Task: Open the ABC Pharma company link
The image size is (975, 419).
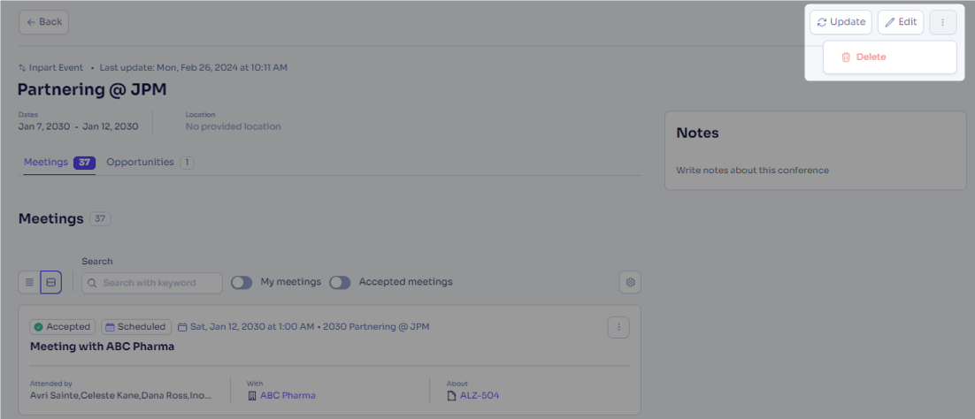Action: point(288,395)
